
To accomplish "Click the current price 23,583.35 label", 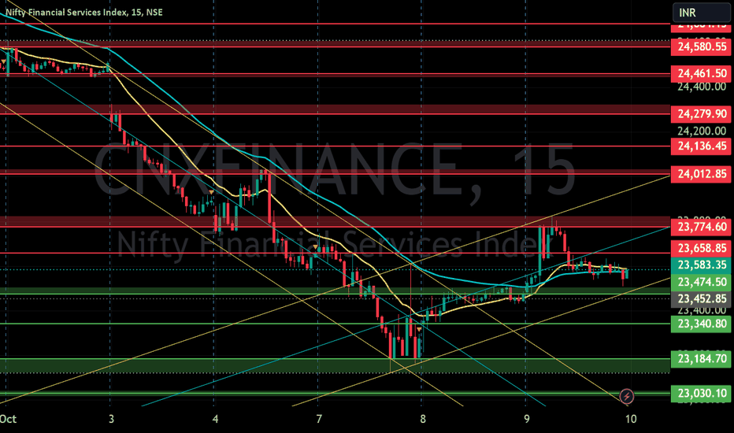I will [701, 265].
